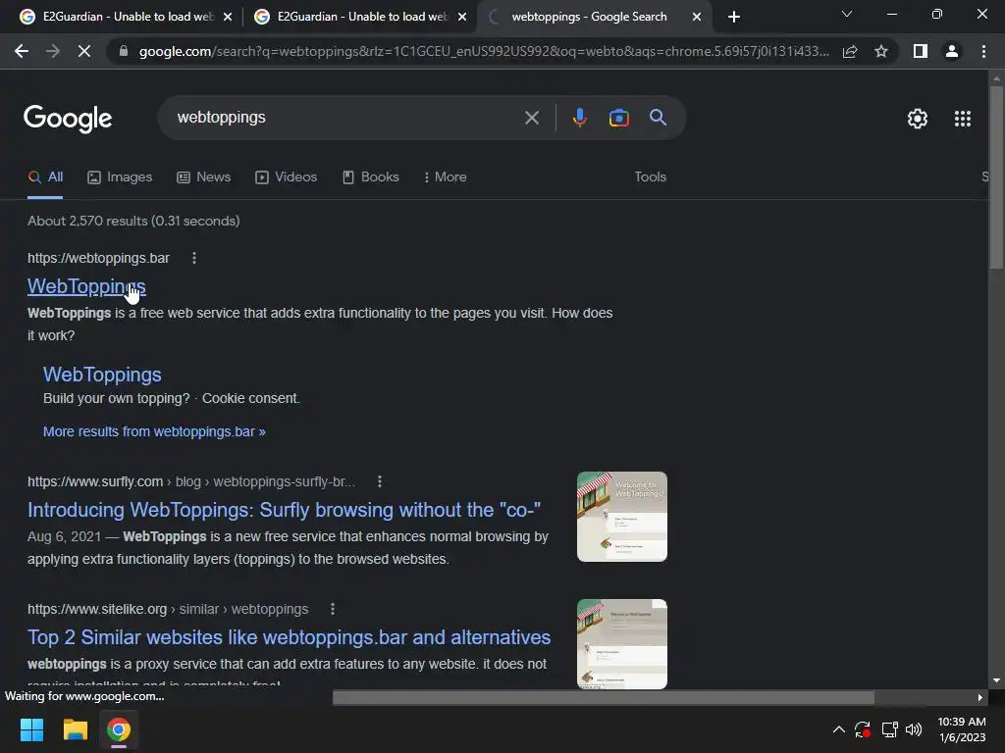Click Chrome icon in taskbar

click(x=119, y=729)
